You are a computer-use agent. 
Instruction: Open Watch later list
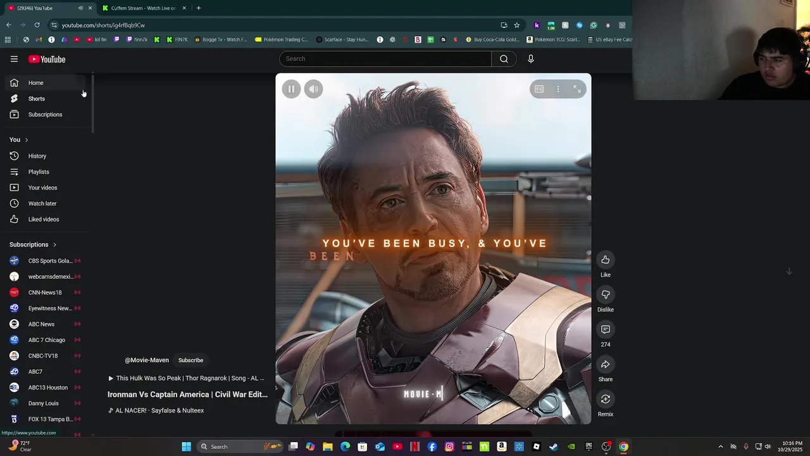pos(46,203)
